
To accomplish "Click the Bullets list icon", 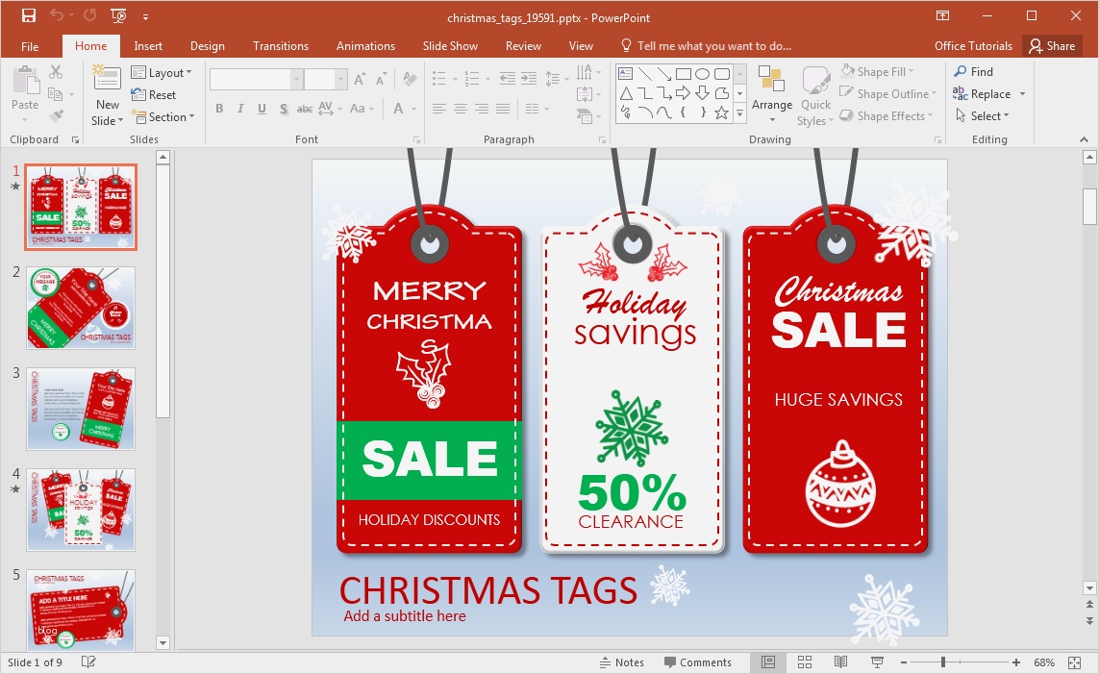I will 439,79.
